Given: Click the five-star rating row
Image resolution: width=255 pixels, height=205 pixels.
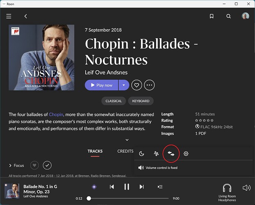Looking at the screenshot, I should [204, 120].
